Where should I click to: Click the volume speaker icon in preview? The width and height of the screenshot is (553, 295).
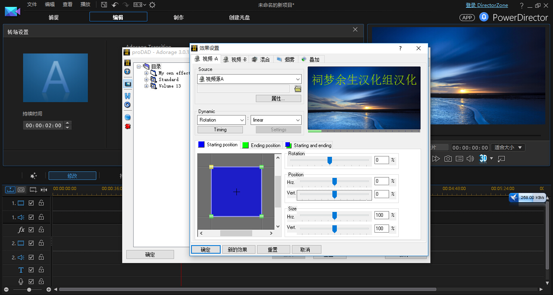[x=470, y=159]
